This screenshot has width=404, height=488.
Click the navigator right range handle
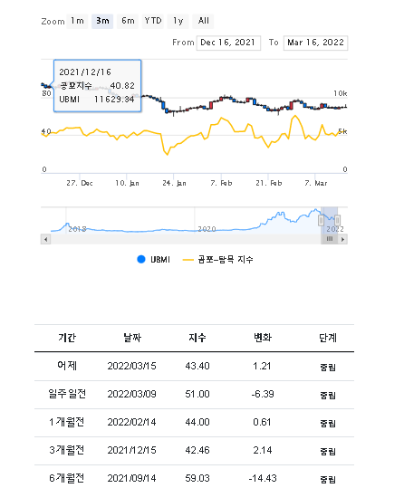[337, 220]
